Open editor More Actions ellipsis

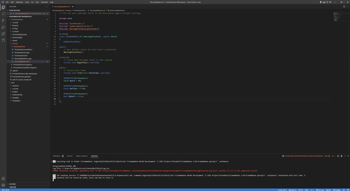pyautogui.click(x=347, y=6)
